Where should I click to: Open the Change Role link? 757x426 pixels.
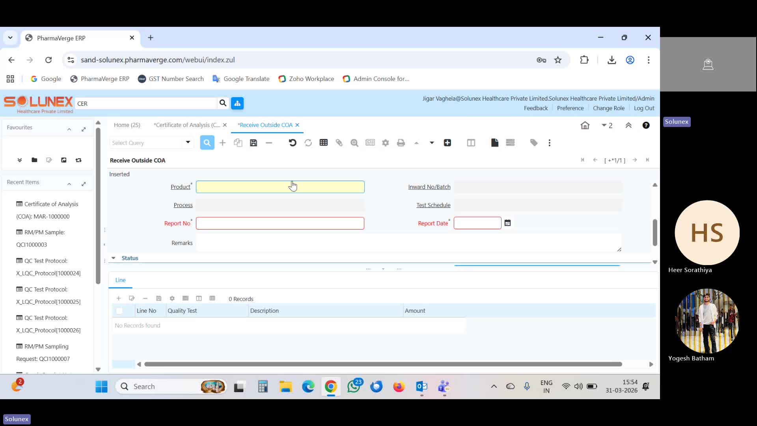point(608,108)
